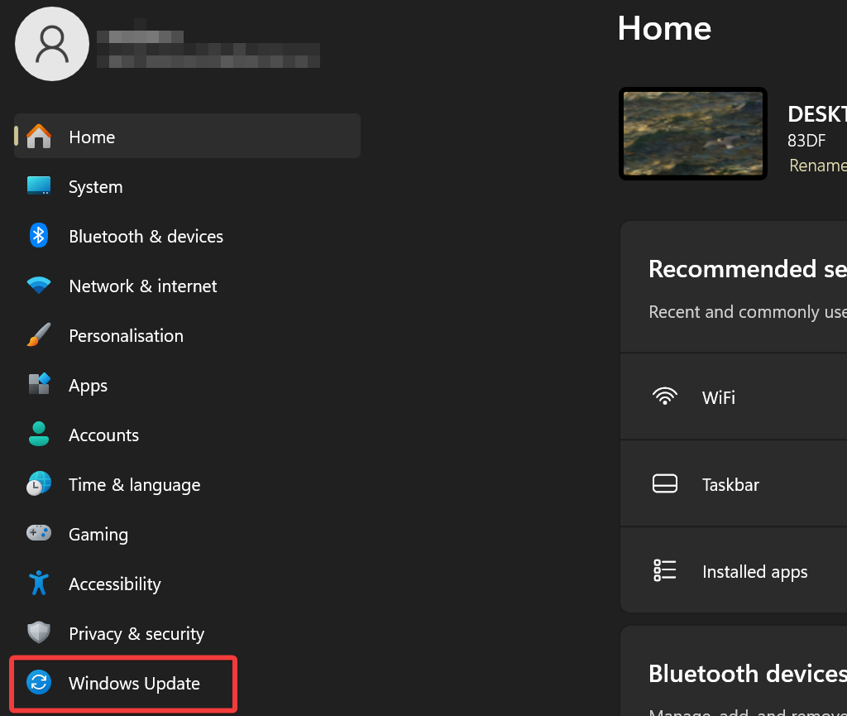Select the Gaming controller icon
Viewport: 847px width, 716px height.
click(39, 534)
